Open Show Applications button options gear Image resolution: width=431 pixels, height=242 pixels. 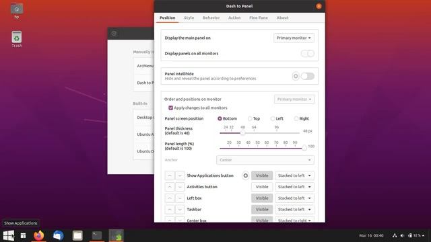245,175
